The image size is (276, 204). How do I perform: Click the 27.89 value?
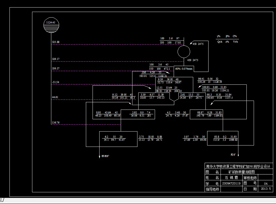(x=187, y=140)
